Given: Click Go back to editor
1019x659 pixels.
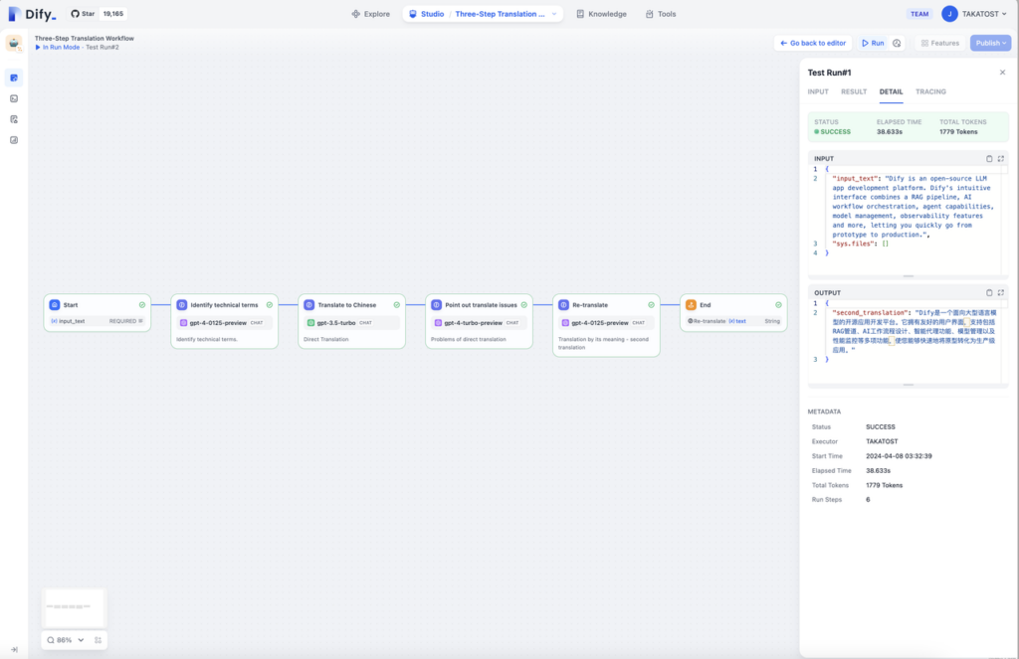Looking at the screenshot, I should click(813, 43).
